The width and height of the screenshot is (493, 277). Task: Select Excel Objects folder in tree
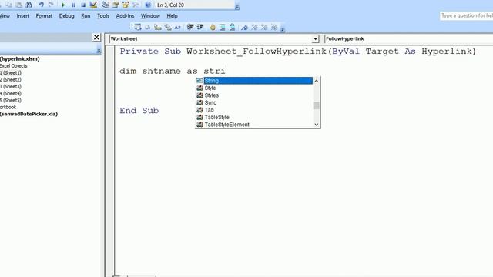[x=14, y=65]
